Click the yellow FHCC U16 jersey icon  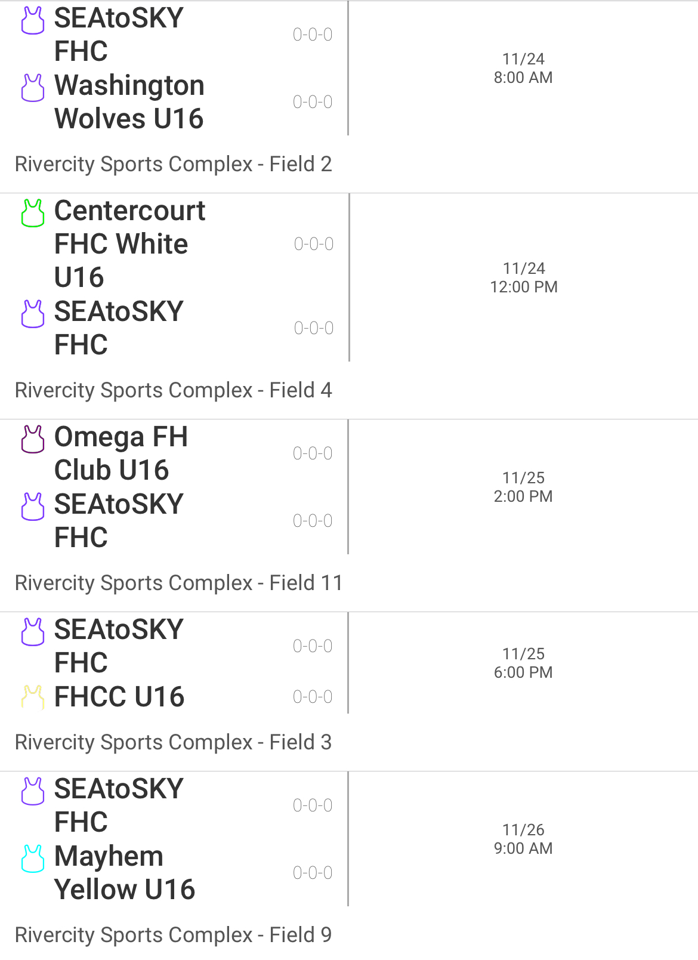pyautogui.click(x=33, y=697)
